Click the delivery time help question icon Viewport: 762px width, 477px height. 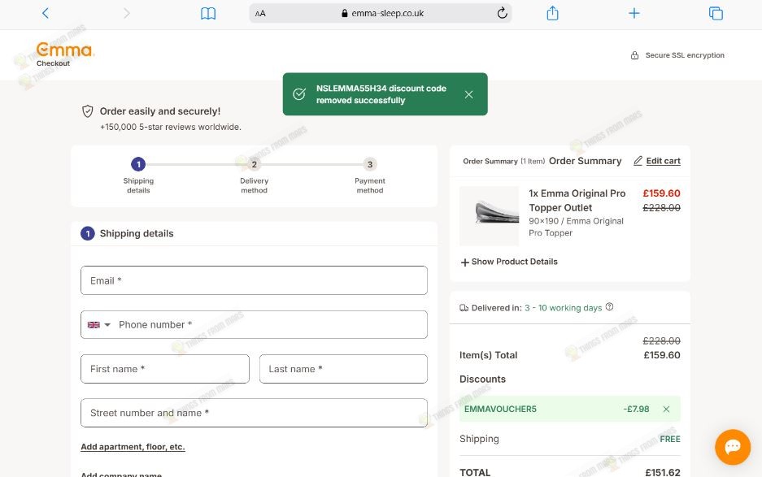click(609, 307)
